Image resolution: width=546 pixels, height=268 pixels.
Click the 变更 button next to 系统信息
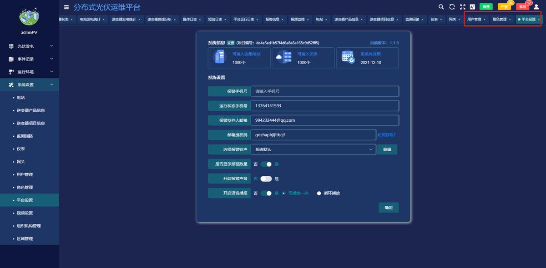point(231,43)
